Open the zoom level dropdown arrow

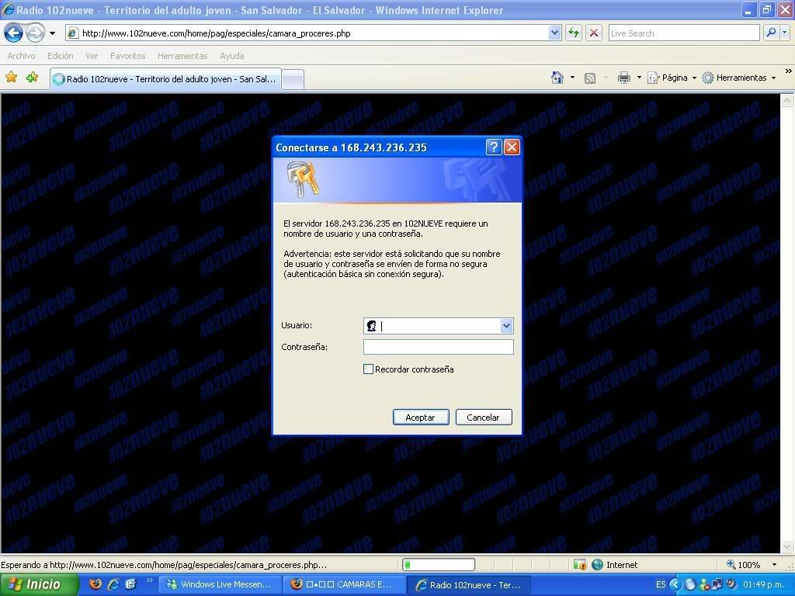[774, 565]
